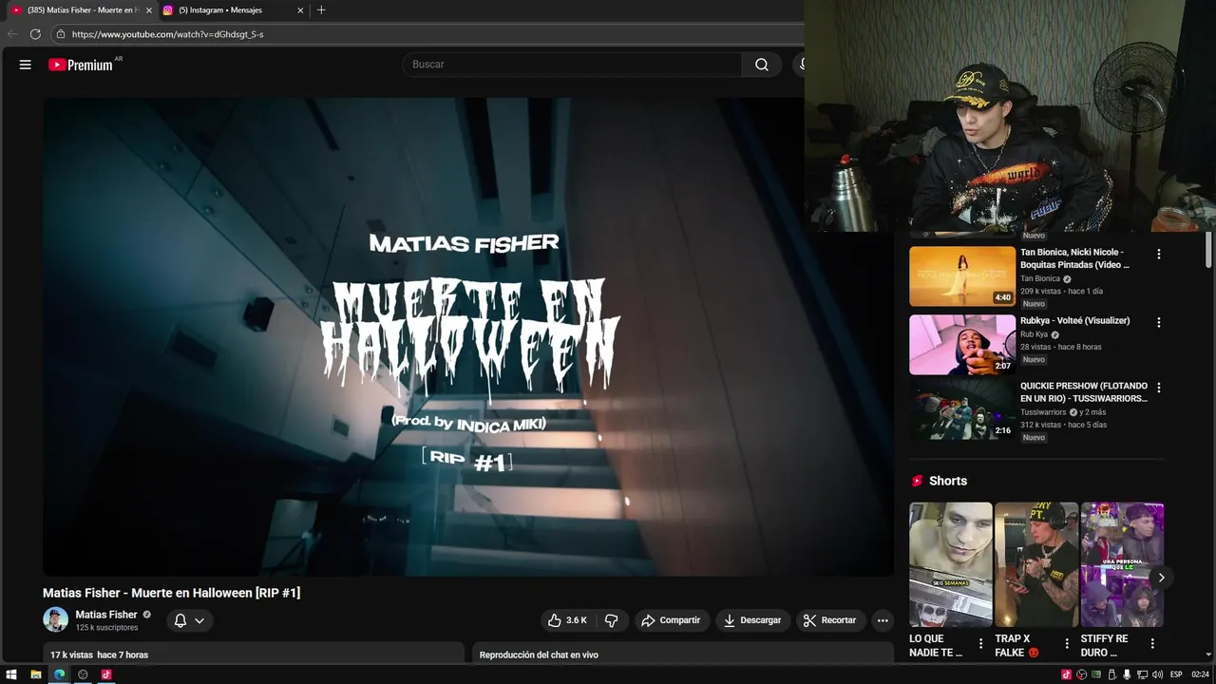Open Quickie Preshow Tussiwarriors thumbnail

coord(962,409)
